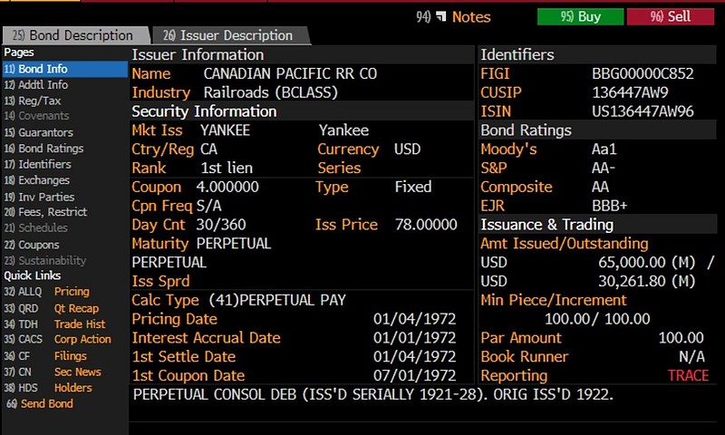Image resolution: width=725 pixels, height=435 pixels.
Task: Click the ISIN value US136447AW96
Action: (x=643, y=111)
